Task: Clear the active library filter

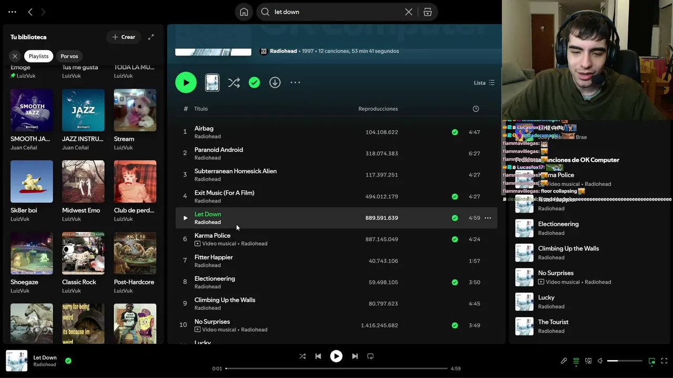Action: [15, 56]
